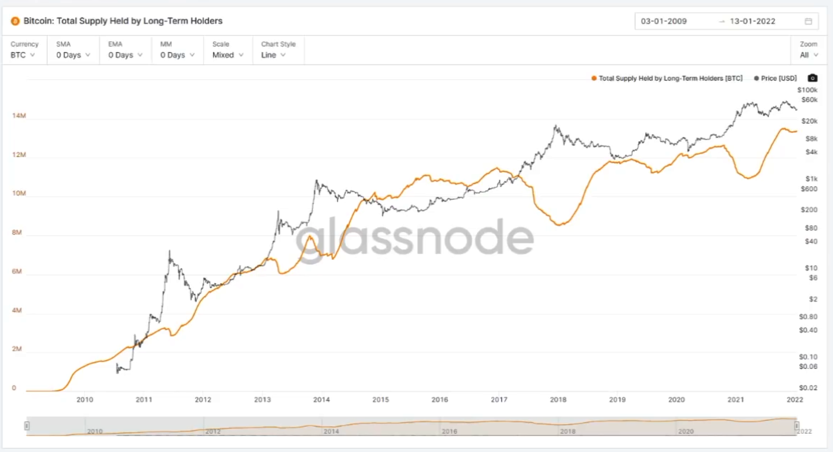
Task: Click the start date 03-01-2009 field
Action: click(664, 21)
